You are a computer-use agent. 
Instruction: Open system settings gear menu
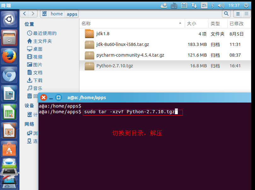(246, 6)
